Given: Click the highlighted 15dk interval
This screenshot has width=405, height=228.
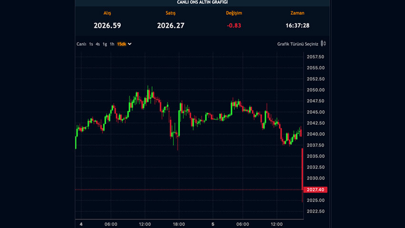Looking at the screenshot, I should pos(121,44).
